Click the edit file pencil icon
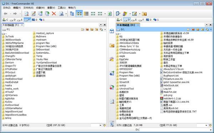This screenshot has height=133, width=214. (x=34, y=14)
